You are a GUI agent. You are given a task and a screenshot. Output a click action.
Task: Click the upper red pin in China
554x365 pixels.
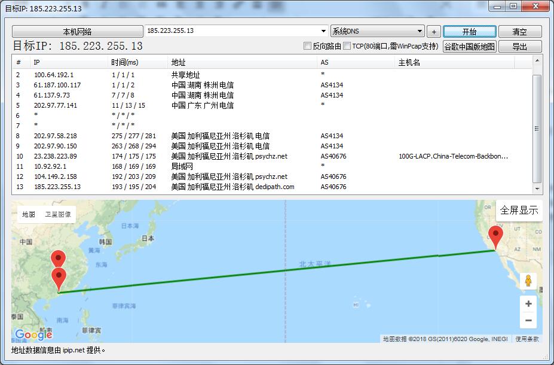[x=58, y=259]
